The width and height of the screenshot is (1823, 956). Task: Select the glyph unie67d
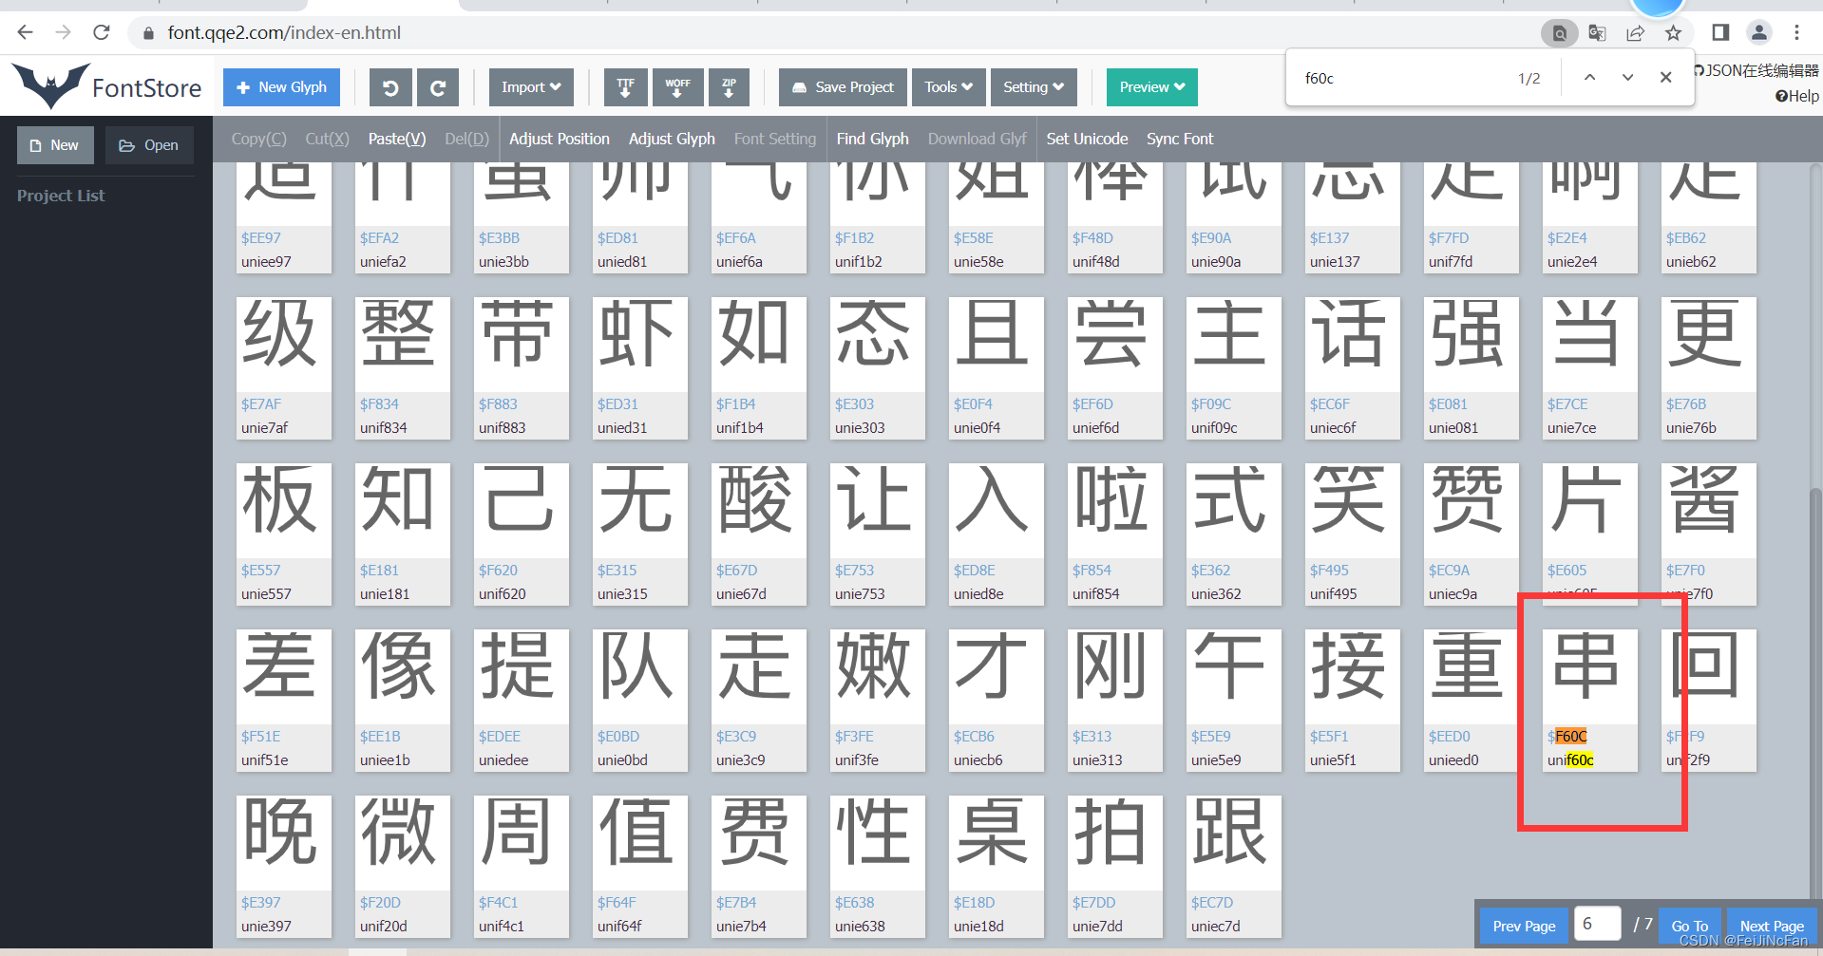click(758, 534)
